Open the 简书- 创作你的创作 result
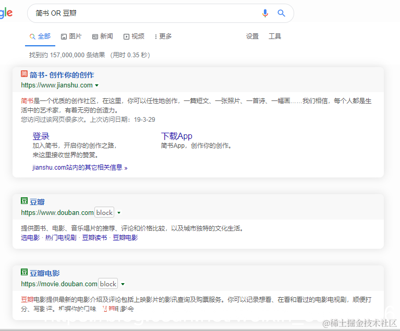 pyautogui.click(x=62, y=75)
